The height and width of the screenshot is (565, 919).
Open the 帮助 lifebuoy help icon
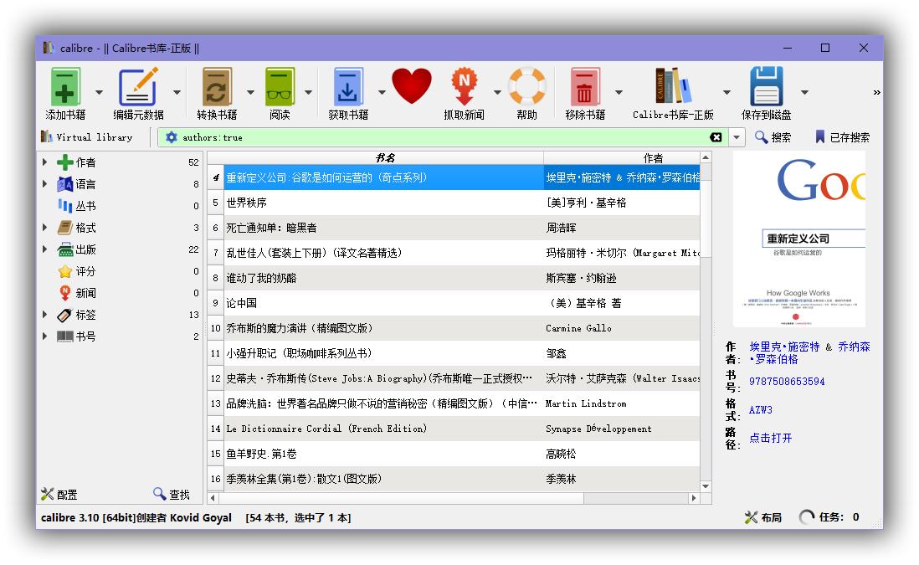click(527, 87)
